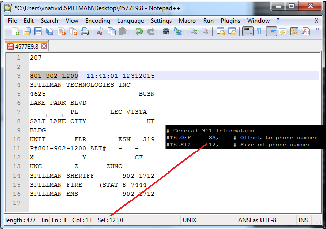Open the Encoding menu
326x229 pixels.
98,21
